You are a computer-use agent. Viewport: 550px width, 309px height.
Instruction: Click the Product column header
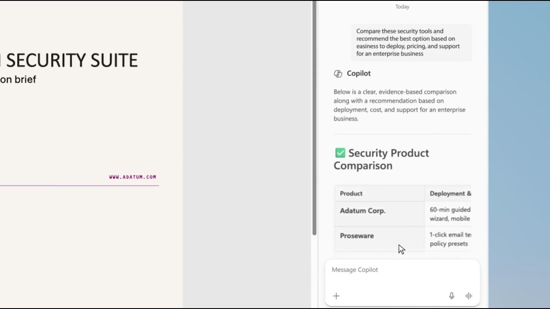[x=379, y=194]
